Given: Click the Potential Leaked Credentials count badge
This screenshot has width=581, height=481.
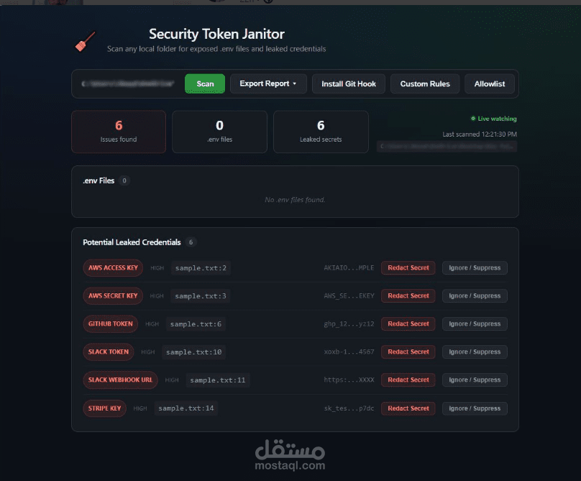Looking at the screenshot, I should pyautogui.click(x=191, y=242).
